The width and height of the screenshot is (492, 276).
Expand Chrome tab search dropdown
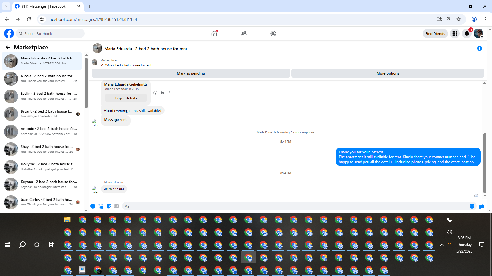pyautogui.click(x=6, y=6)
